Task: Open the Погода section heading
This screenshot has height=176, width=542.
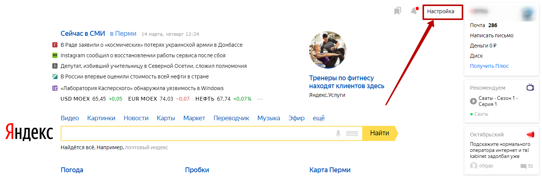Action: click(x=72, y=170)
